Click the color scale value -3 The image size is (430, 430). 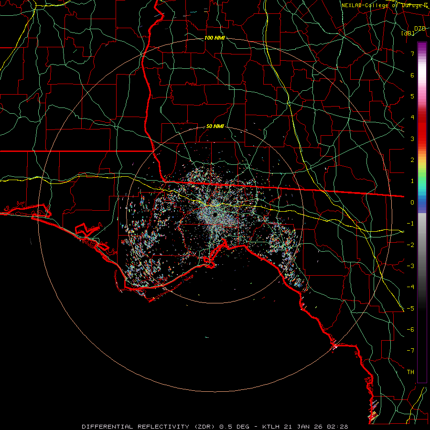click(410, 266)
